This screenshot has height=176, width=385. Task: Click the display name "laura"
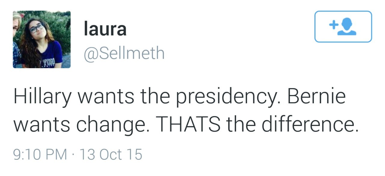[x=105, y=29]
